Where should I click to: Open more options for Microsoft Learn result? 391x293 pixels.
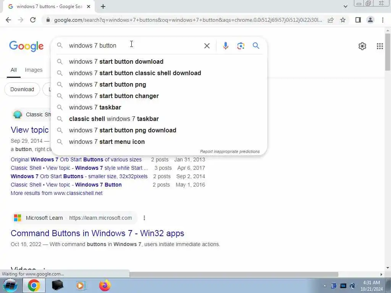(144, 218)
